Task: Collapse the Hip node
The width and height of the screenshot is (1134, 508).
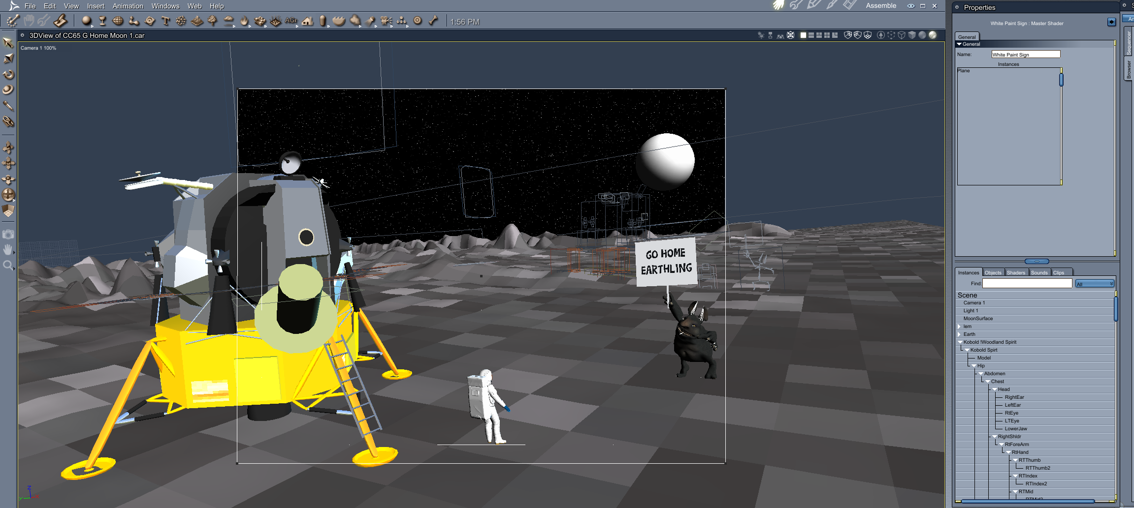Action: (974, 366)
